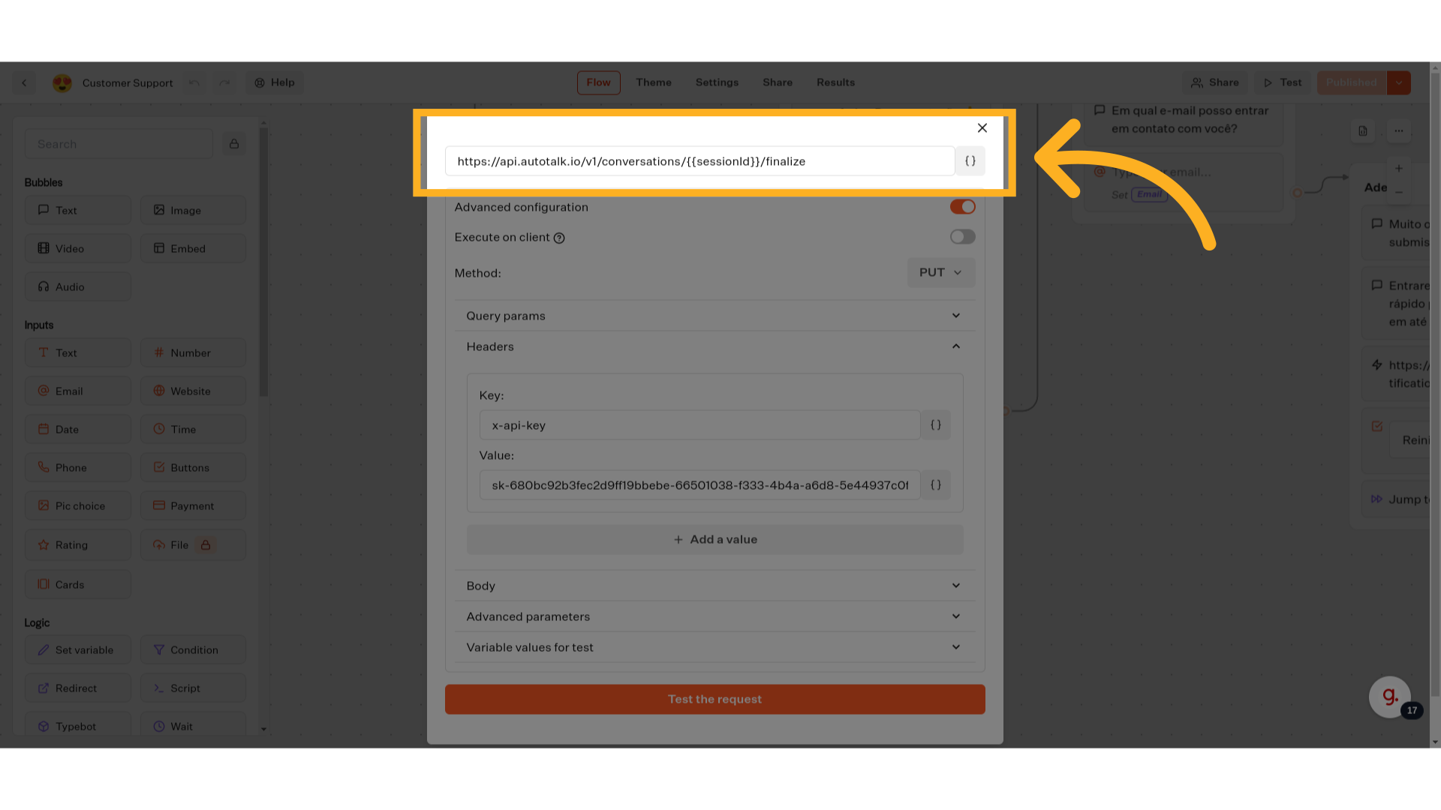Toggle Advanced configuration switch off
Screen dimensions: 1441x810
click(x=962, y=206)
